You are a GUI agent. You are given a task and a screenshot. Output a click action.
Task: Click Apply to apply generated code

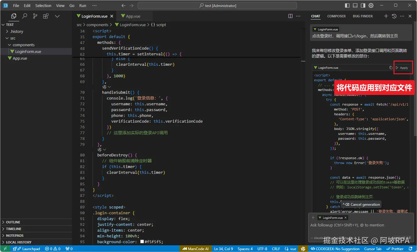click(402, 68)
